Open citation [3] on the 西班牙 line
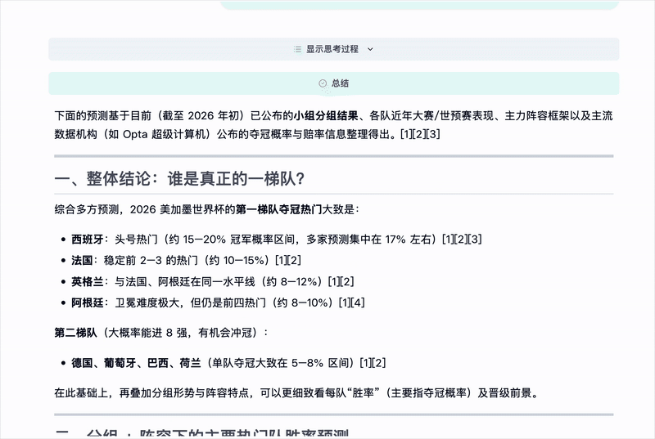 [x=476, y=240]
